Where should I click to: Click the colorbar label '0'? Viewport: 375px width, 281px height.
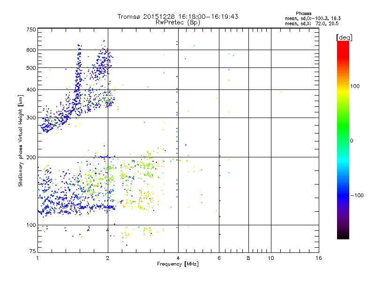352,141
